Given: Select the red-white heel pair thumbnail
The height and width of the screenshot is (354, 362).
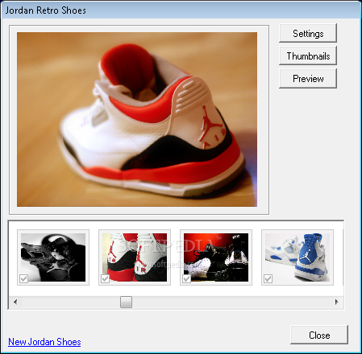Looking at the screenshot, I should 135,257.
